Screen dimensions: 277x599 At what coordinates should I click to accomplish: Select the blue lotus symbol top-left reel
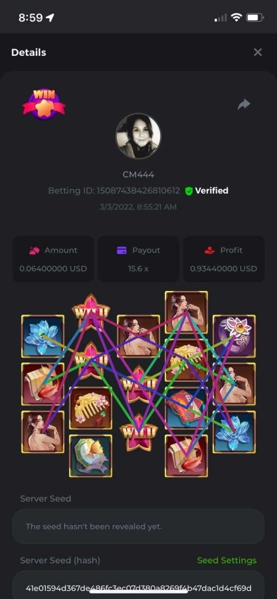click(x=43, y=336)
